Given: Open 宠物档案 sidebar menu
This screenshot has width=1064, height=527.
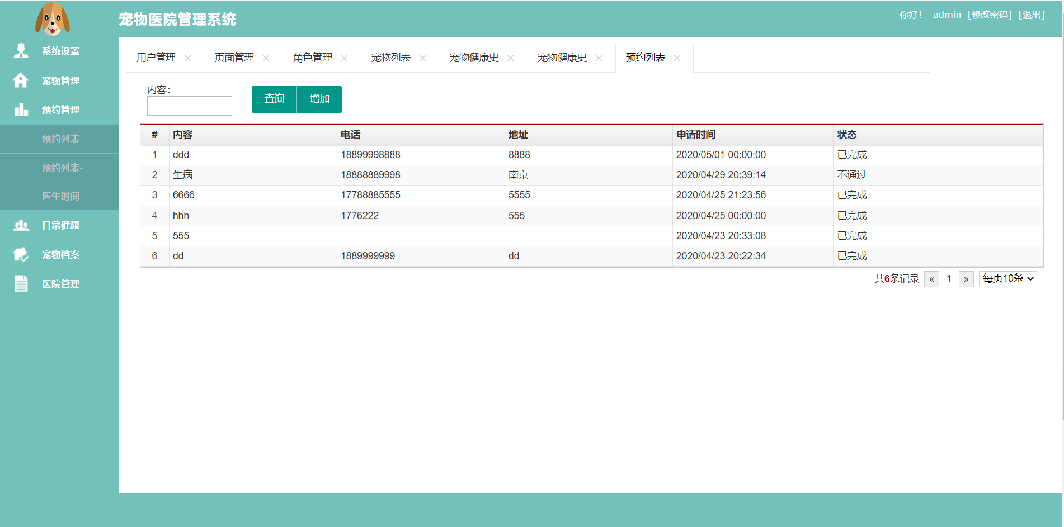Looking at the screenshot, I should 59,255.
